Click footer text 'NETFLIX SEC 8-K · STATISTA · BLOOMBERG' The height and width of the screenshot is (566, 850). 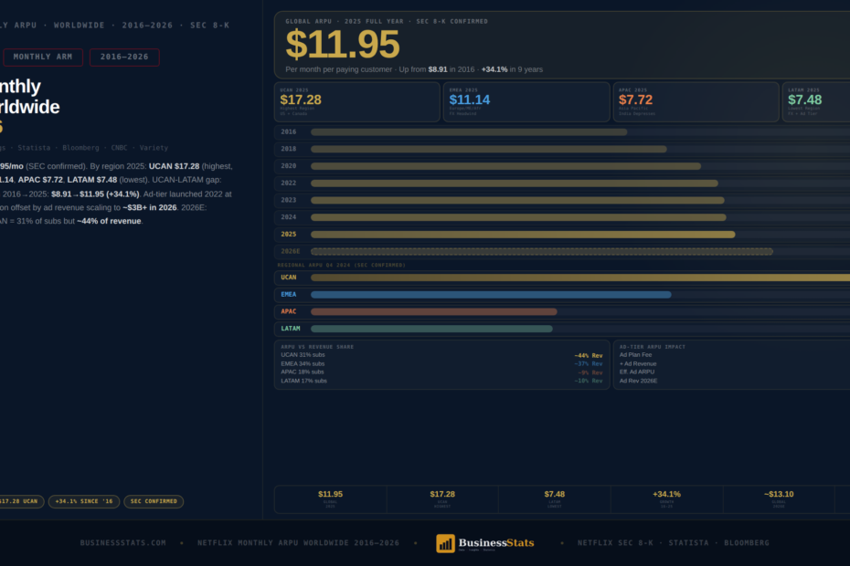tap(674, 542)
